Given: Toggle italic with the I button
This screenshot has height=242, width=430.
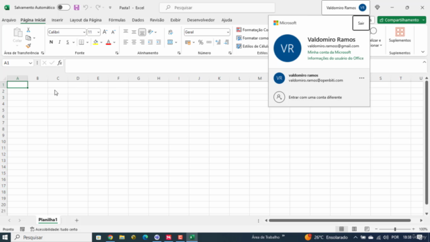Looking at the screenshot, I should click(59, 42).
